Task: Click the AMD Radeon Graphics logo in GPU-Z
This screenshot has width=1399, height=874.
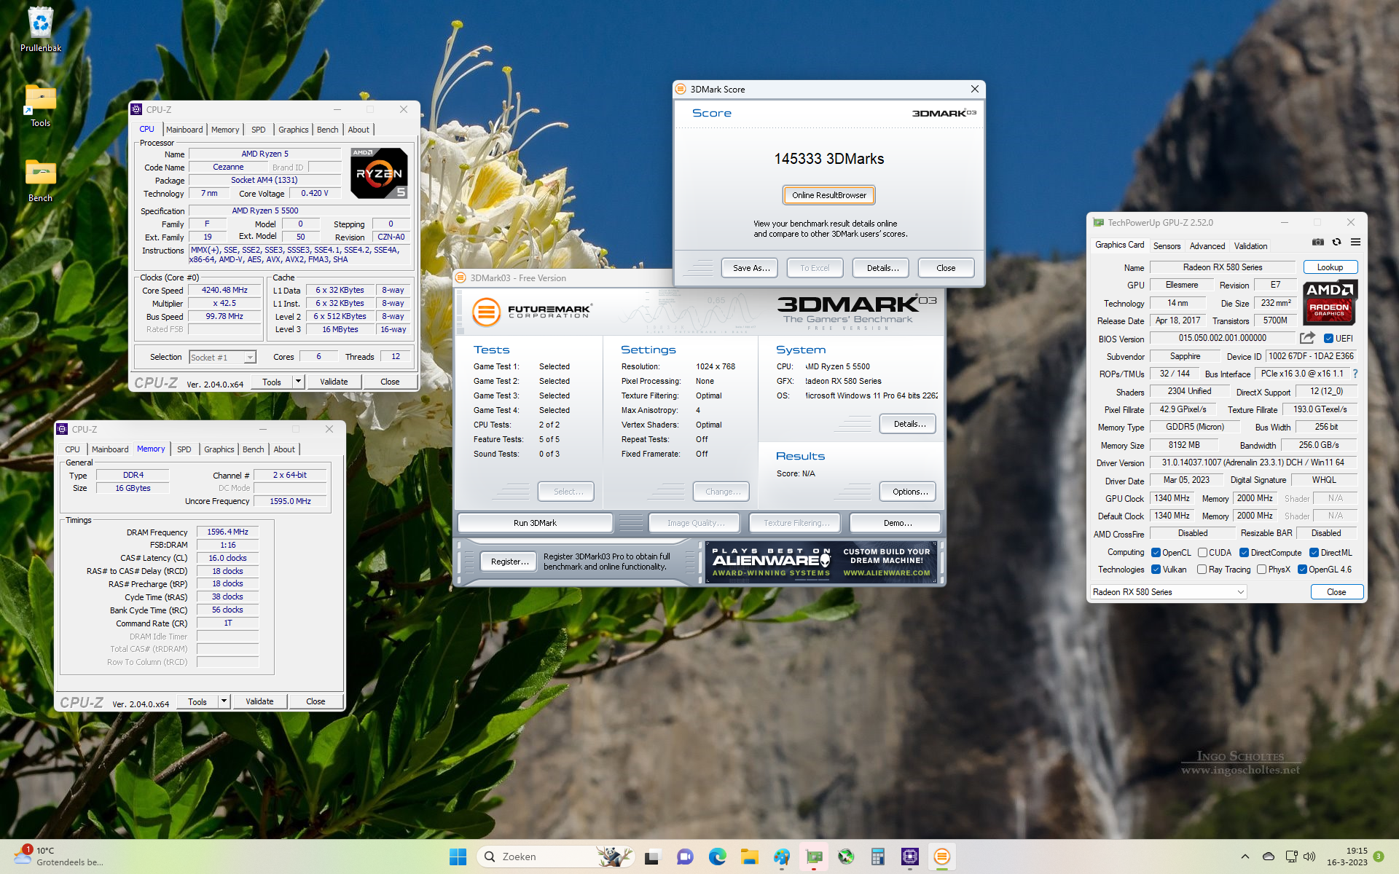Action: [1330, 302]
